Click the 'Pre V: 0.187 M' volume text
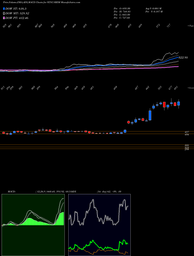 [x=154, y=12]
